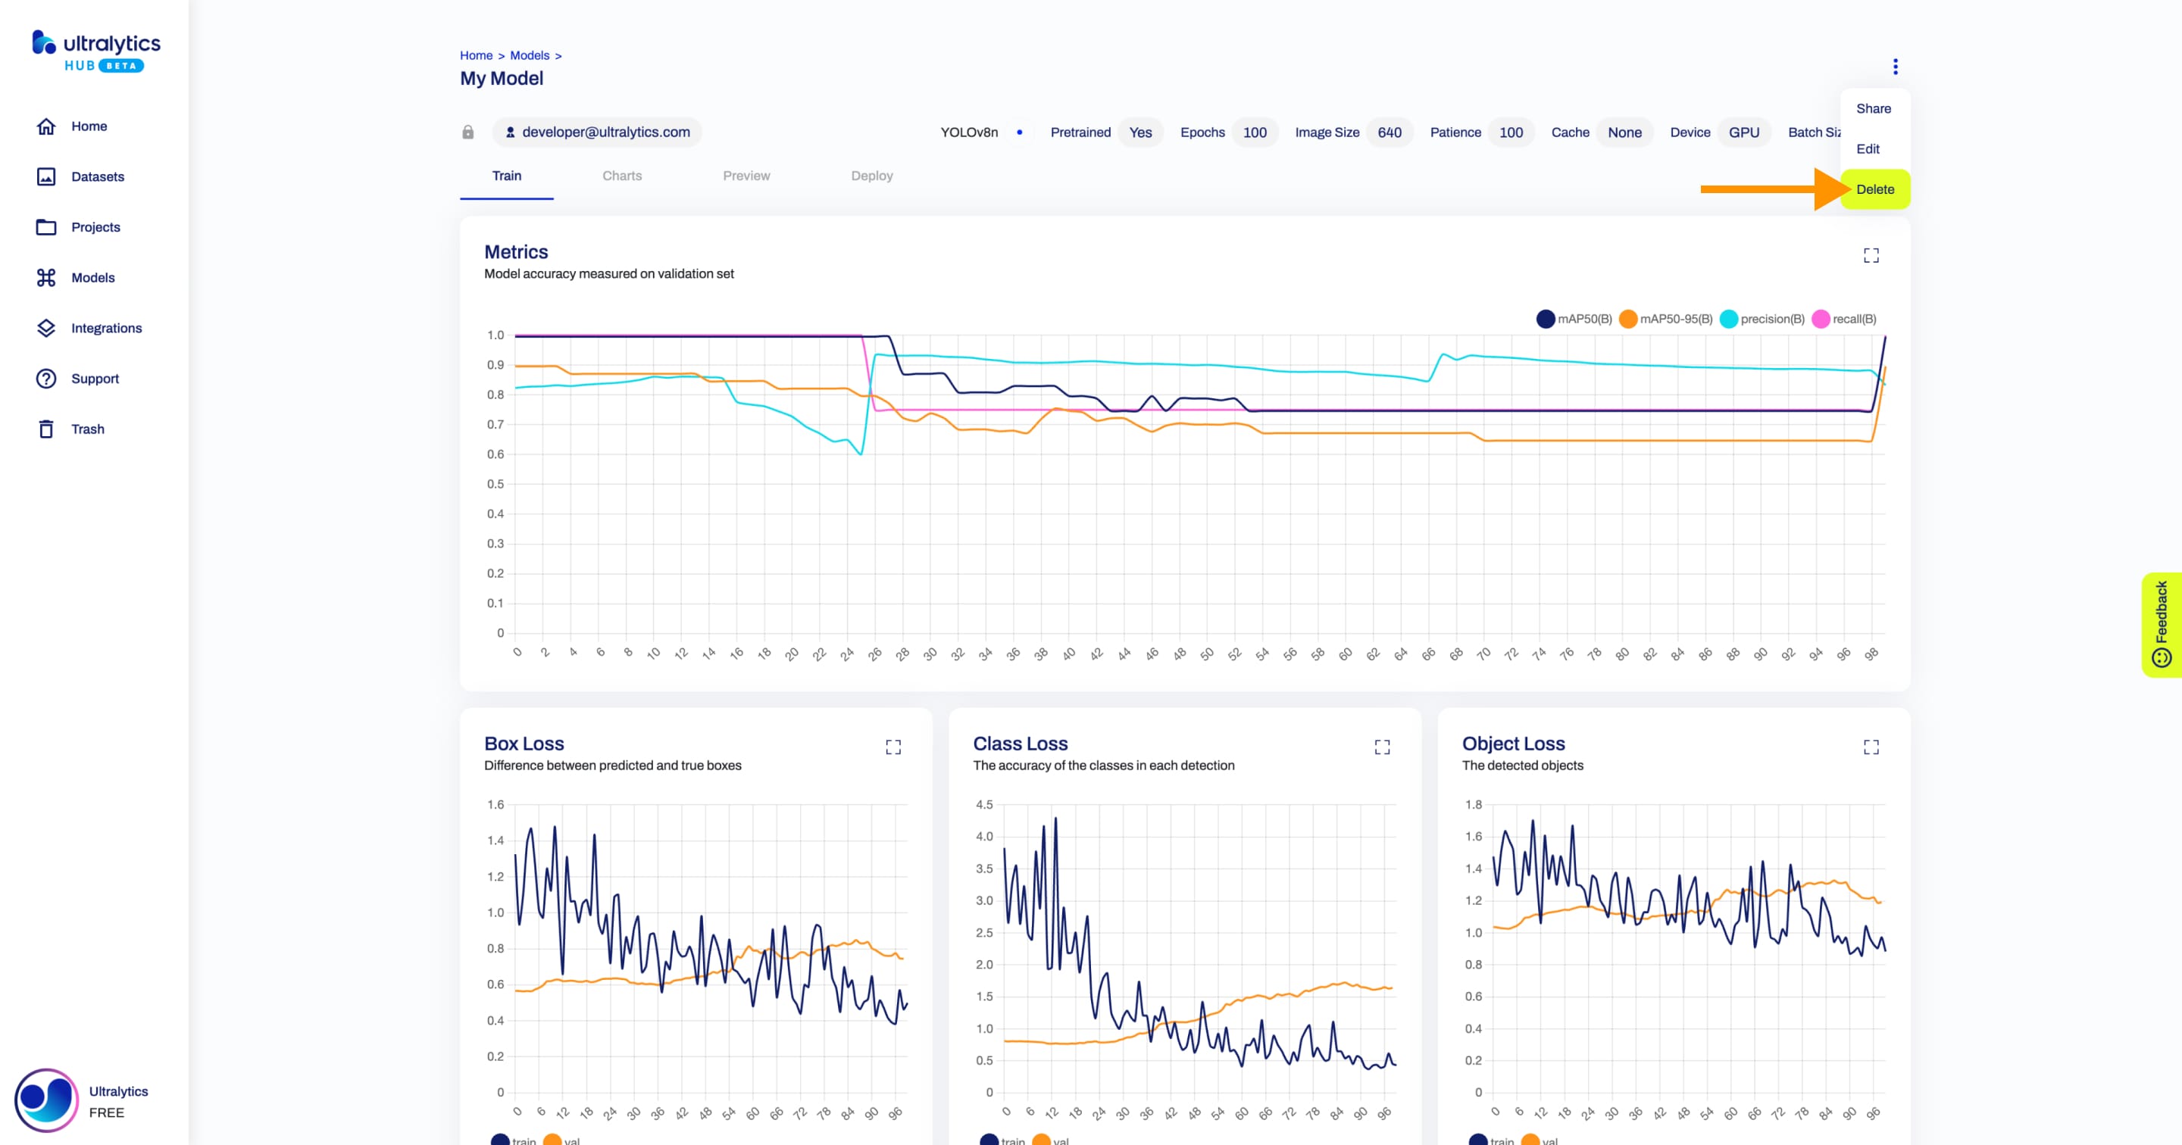Expand the Object Loss chart fullscreen

click(x=1871, y=747)
